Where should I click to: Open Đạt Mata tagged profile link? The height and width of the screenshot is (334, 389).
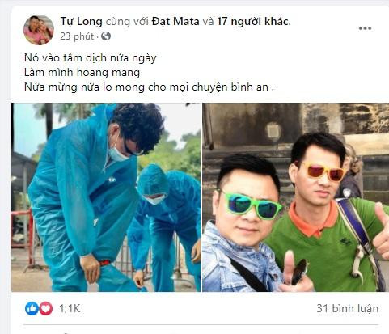click(x=175, y=22)
